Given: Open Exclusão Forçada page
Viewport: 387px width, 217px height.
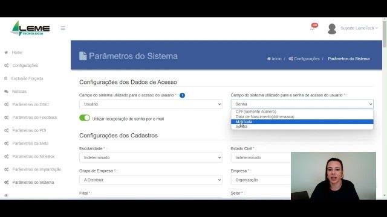Looking at the screenshot, I should pyautogui.click(x=27, y=78).
